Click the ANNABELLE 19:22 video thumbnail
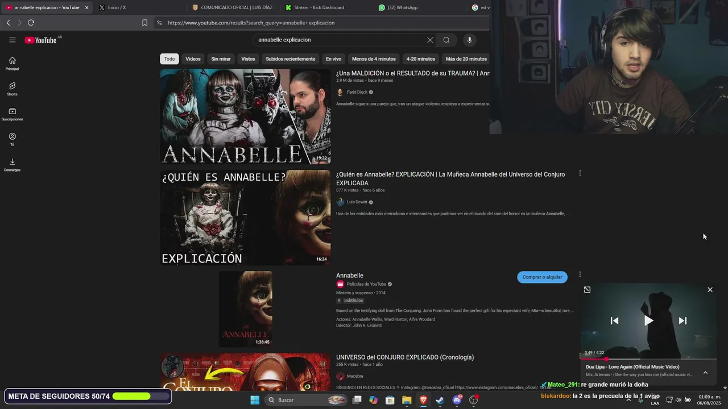 click(x=245, y=116)
